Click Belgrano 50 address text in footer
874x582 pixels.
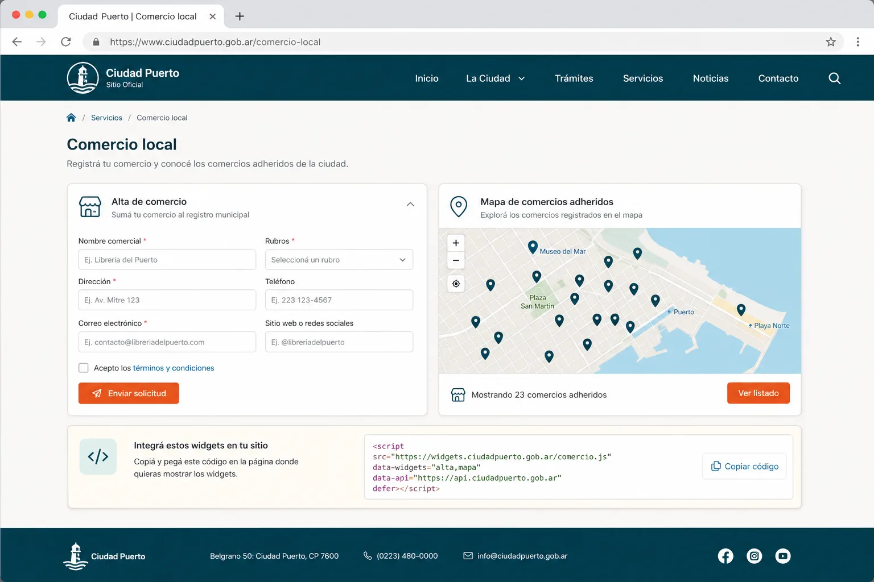(x=274, y=556)
